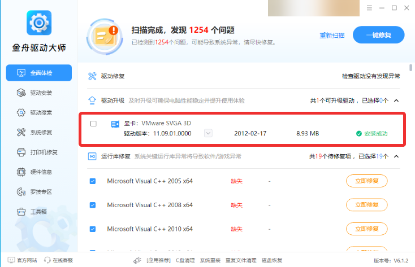Viewport: 415px width, 267px height.
Task: Click the date 2012-02-17
Action: coord(250,133)
